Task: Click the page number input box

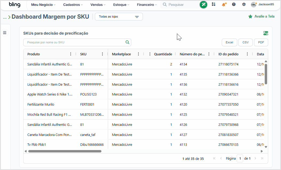Action: pos(240,158)
